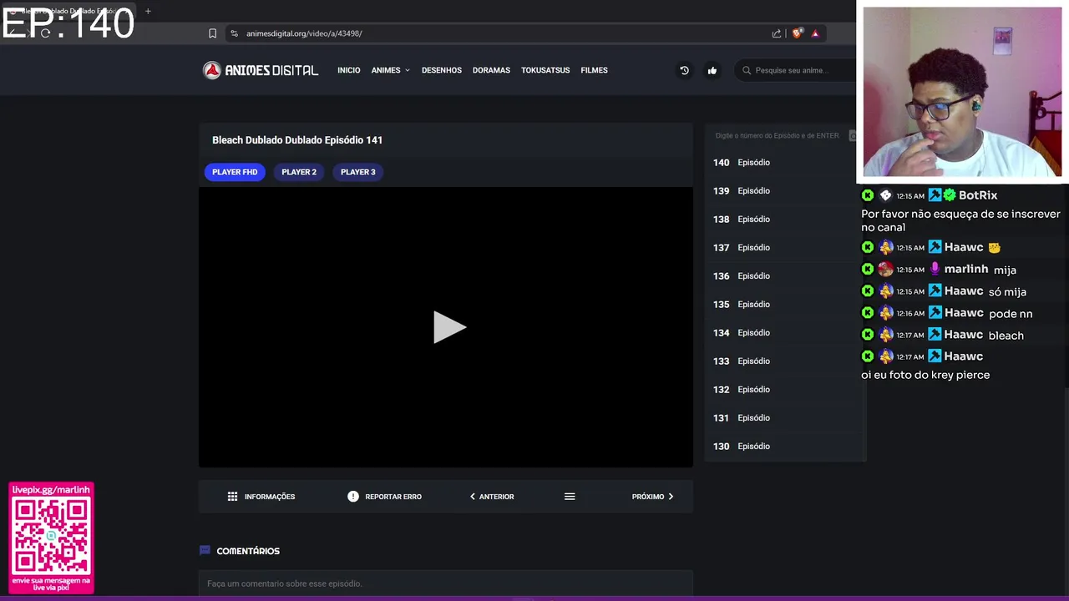1069x601 pixels.
Task: Open the Desenhos menu item
Action: coord(441,70)
